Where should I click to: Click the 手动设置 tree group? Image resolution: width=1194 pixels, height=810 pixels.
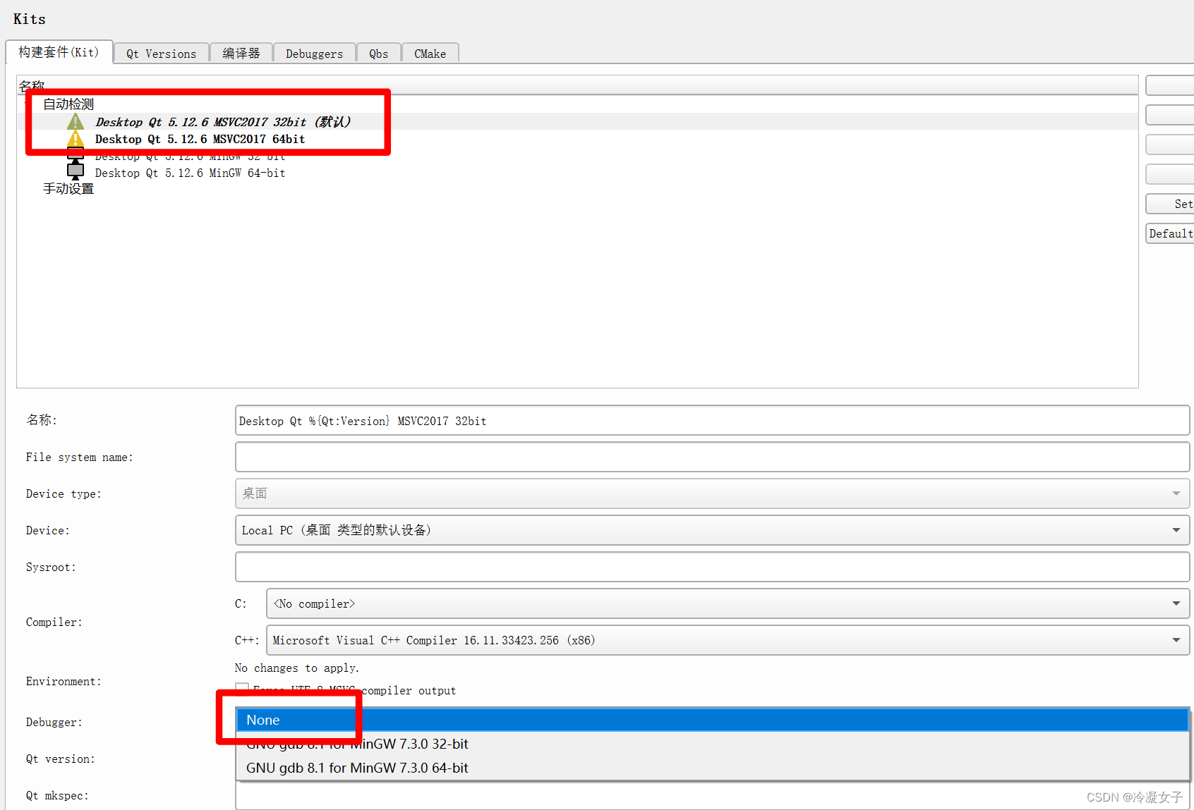pyautogui.click(x=68, y=189)
